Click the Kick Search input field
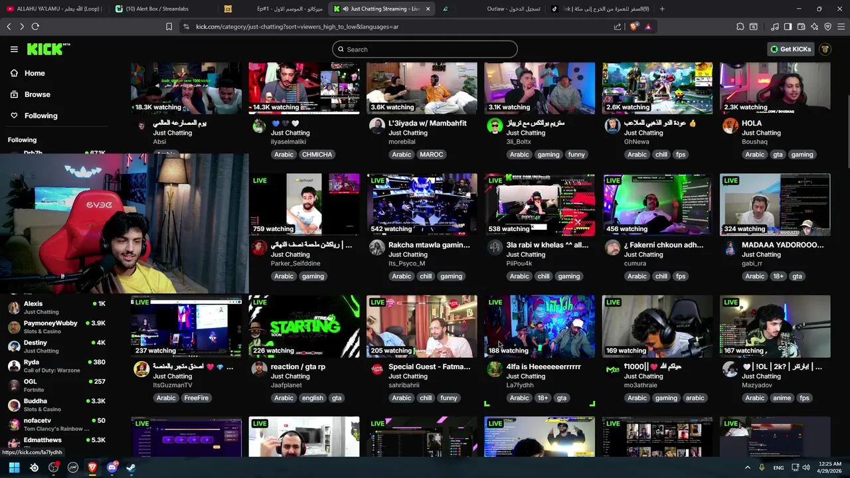The image size is (850, 478). tap(425, 49)
